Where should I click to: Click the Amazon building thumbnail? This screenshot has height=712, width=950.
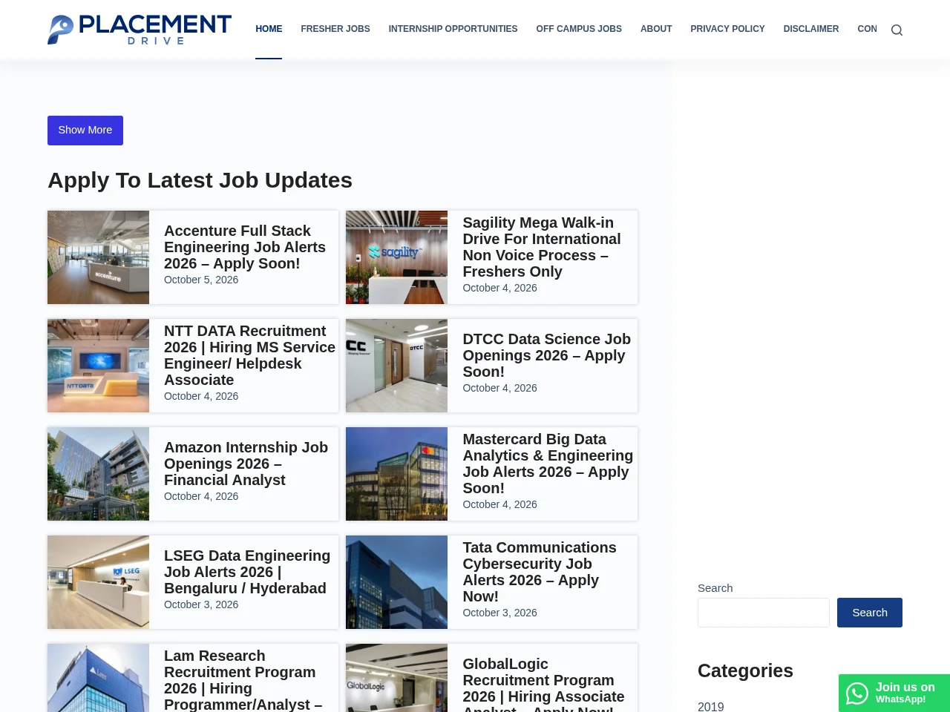(98, 474)
